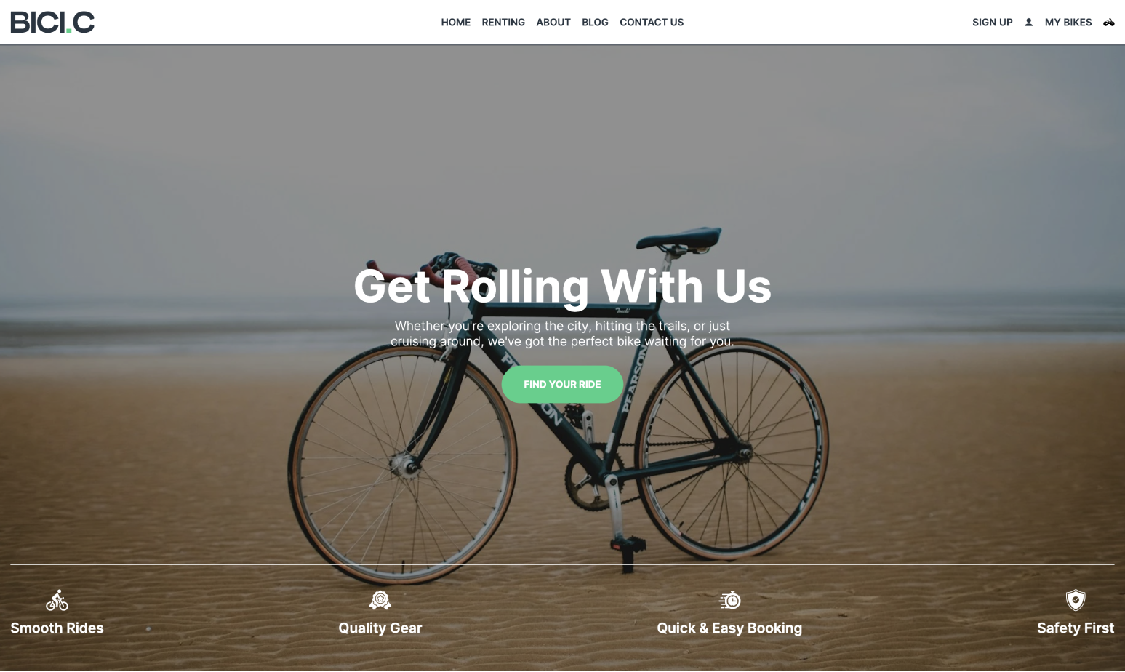Image resolution: width=1125 pixels, height=672 pixels.
Task: Open My Bikes link
Action: pyautogui.click(x=1068, y=23)
